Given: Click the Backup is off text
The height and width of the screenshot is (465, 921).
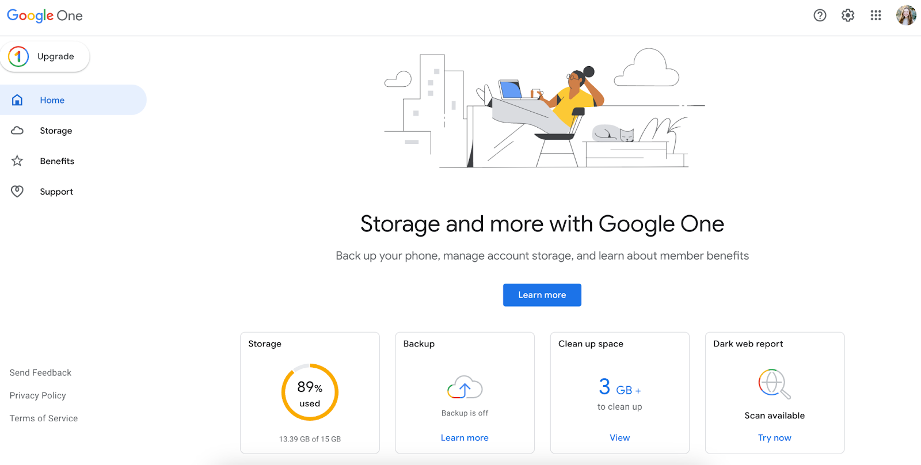Looking at the screenshot, I should [x=465, y=413].
